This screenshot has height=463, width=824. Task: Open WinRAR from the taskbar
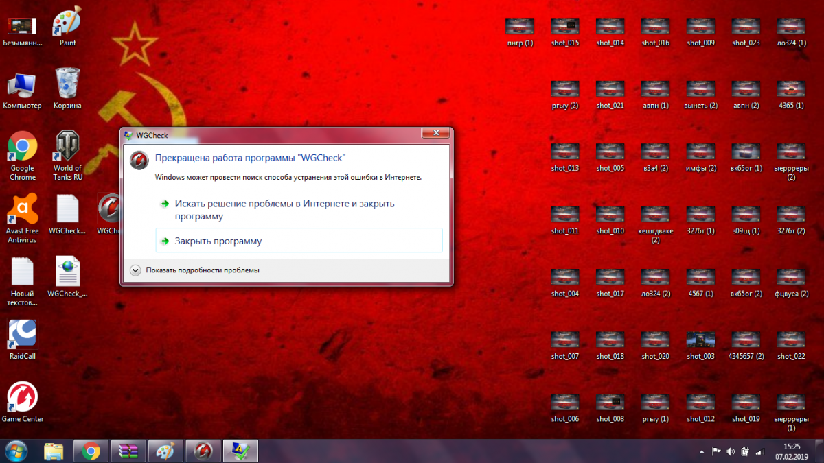(128, 451)
